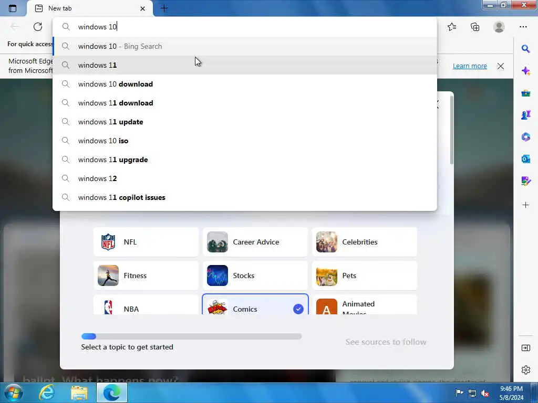Click the topics dialog scrollbar
This screenshot has height=403, width=538.
451,130
